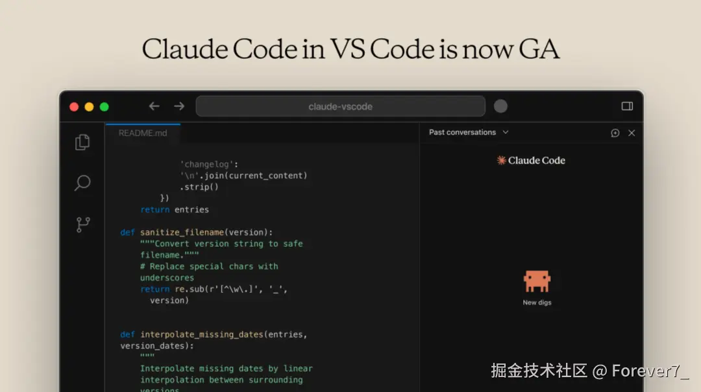The image size is (701, 392).
Task: Click the "'changelog':" code line
Action: pyautogui.click(x=209, y=165)
